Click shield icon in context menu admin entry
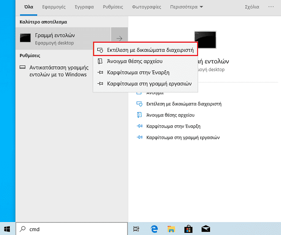Image resolution: width=281 pixels, height=235 pixels. point(100,50)
